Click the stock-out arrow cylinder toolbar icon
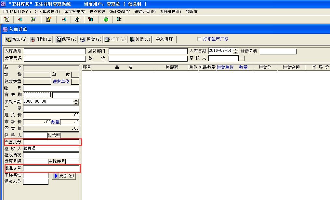Image resolution: width=330 pixels, height=200 pixels. coord(64,20)
